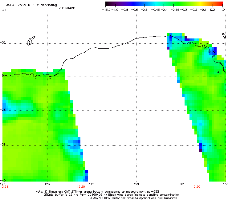
Task: Click the Data buffer is 22 hrs note
Action: point(112,195)
